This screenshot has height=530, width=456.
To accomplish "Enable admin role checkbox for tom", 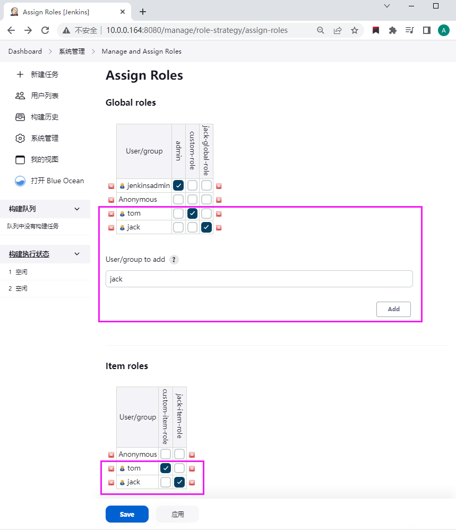I will pyautogui.click(x=178, y=213).
